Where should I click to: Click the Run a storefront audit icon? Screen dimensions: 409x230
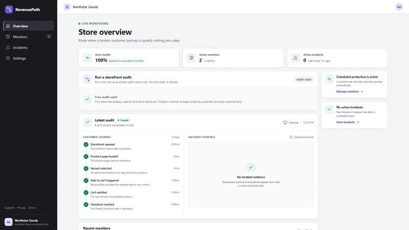point(87,79)
